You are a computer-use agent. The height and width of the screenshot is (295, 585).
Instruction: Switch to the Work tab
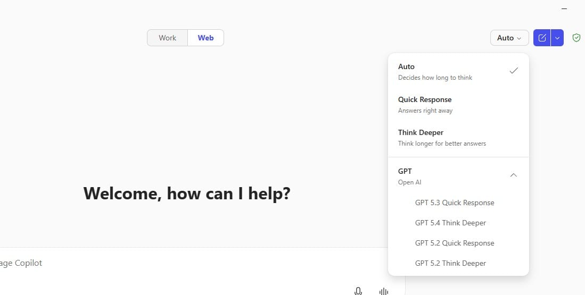pyautogui.click(x=167, y=38)
